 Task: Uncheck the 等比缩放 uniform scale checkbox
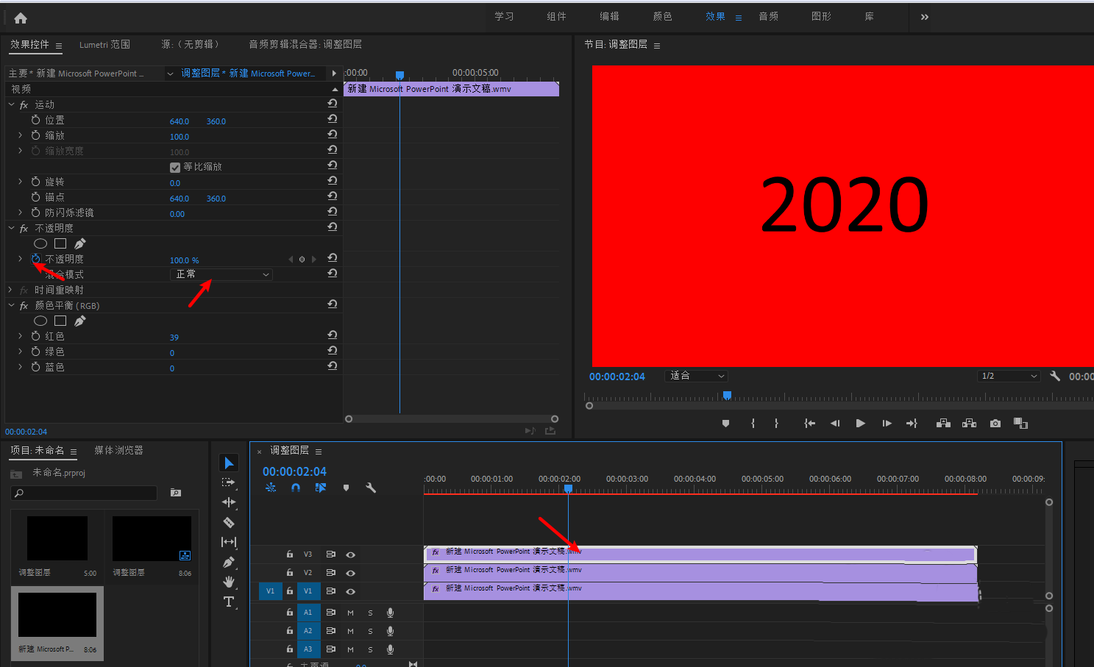175,167
